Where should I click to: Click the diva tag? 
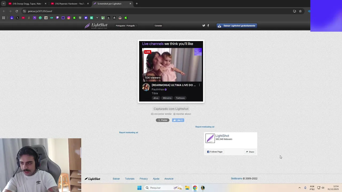click(x=156, y=98)
